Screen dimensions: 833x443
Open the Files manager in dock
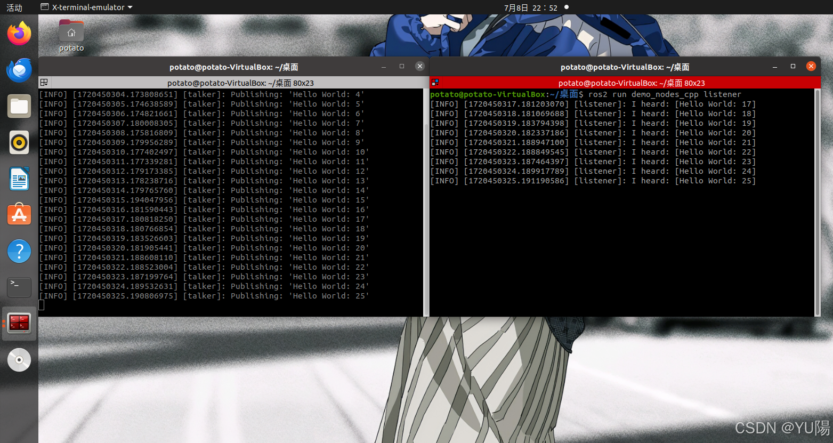click(19, 107)
